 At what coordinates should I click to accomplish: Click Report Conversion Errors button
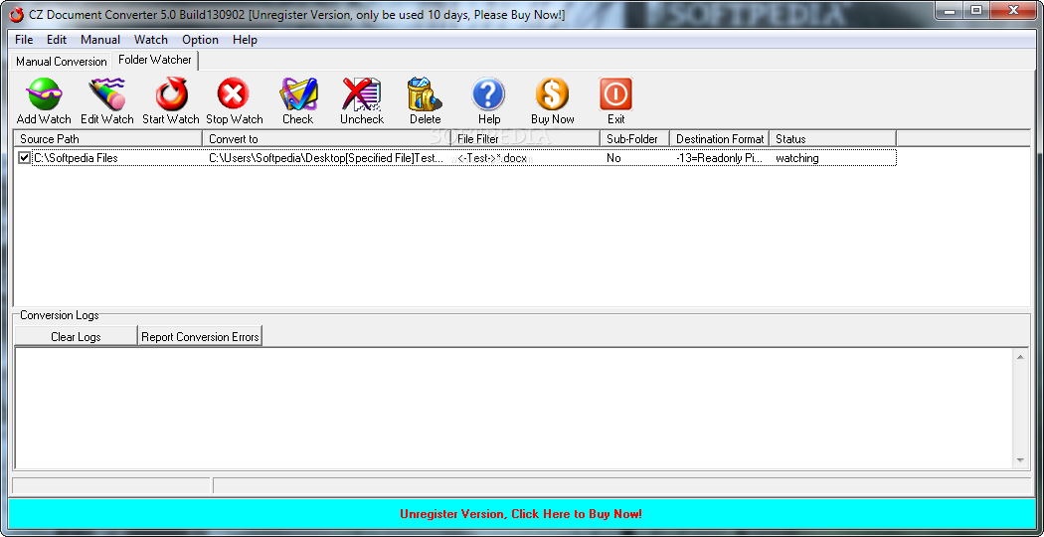[200, 336]
